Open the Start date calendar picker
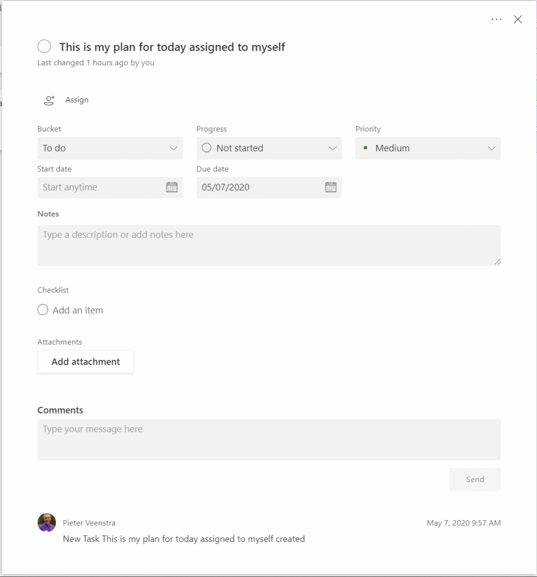This screenshot has height=577, width=537. point(171,187)
